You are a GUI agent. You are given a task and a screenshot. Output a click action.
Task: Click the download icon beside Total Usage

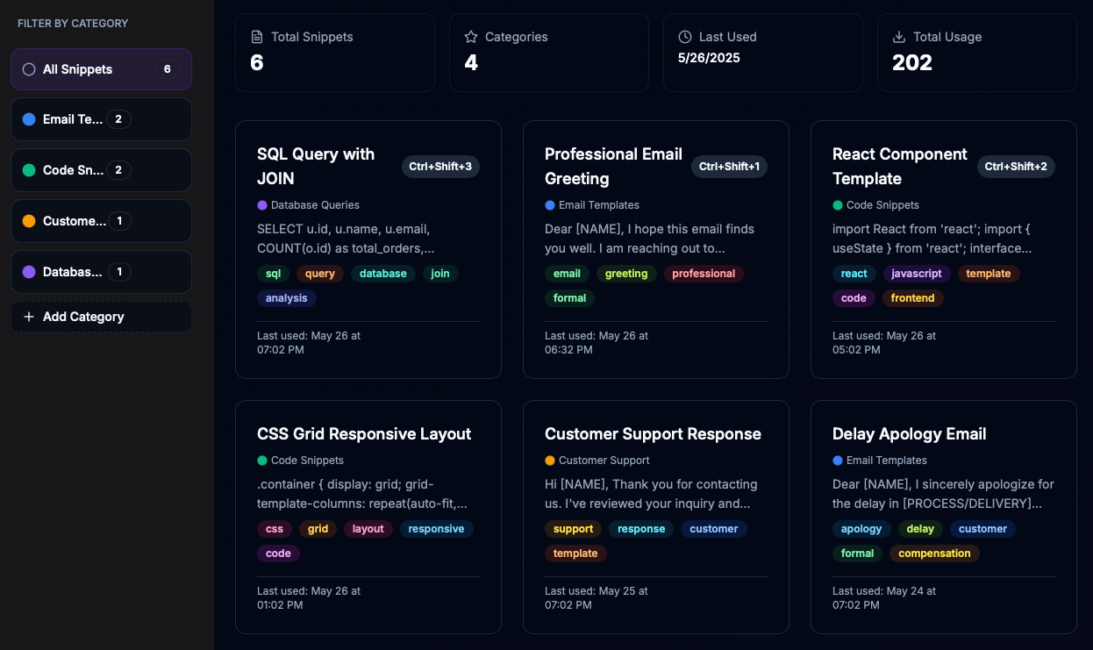[x=898, y=37]
